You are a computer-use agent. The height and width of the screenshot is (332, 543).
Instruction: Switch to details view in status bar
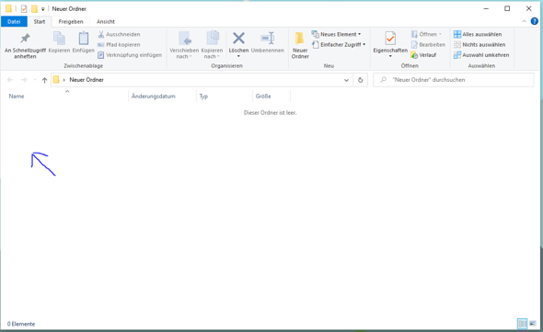pyautogui.click(x=522, y=324)
